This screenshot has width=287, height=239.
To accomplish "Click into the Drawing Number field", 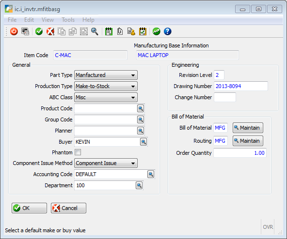I will [241, 86].
